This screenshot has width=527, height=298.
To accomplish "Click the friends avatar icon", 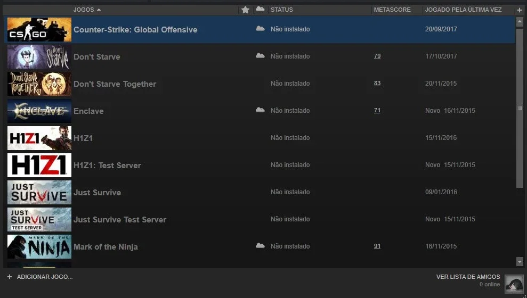I will pyautogui.click(x=514, y=284).
